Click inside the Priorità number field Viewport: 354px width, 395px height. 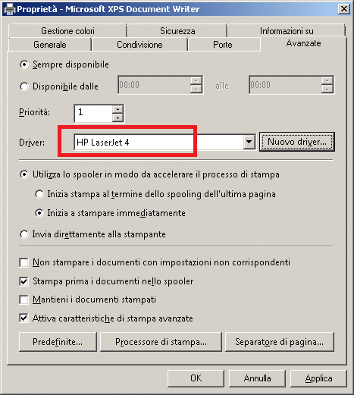tap(93, 113)
